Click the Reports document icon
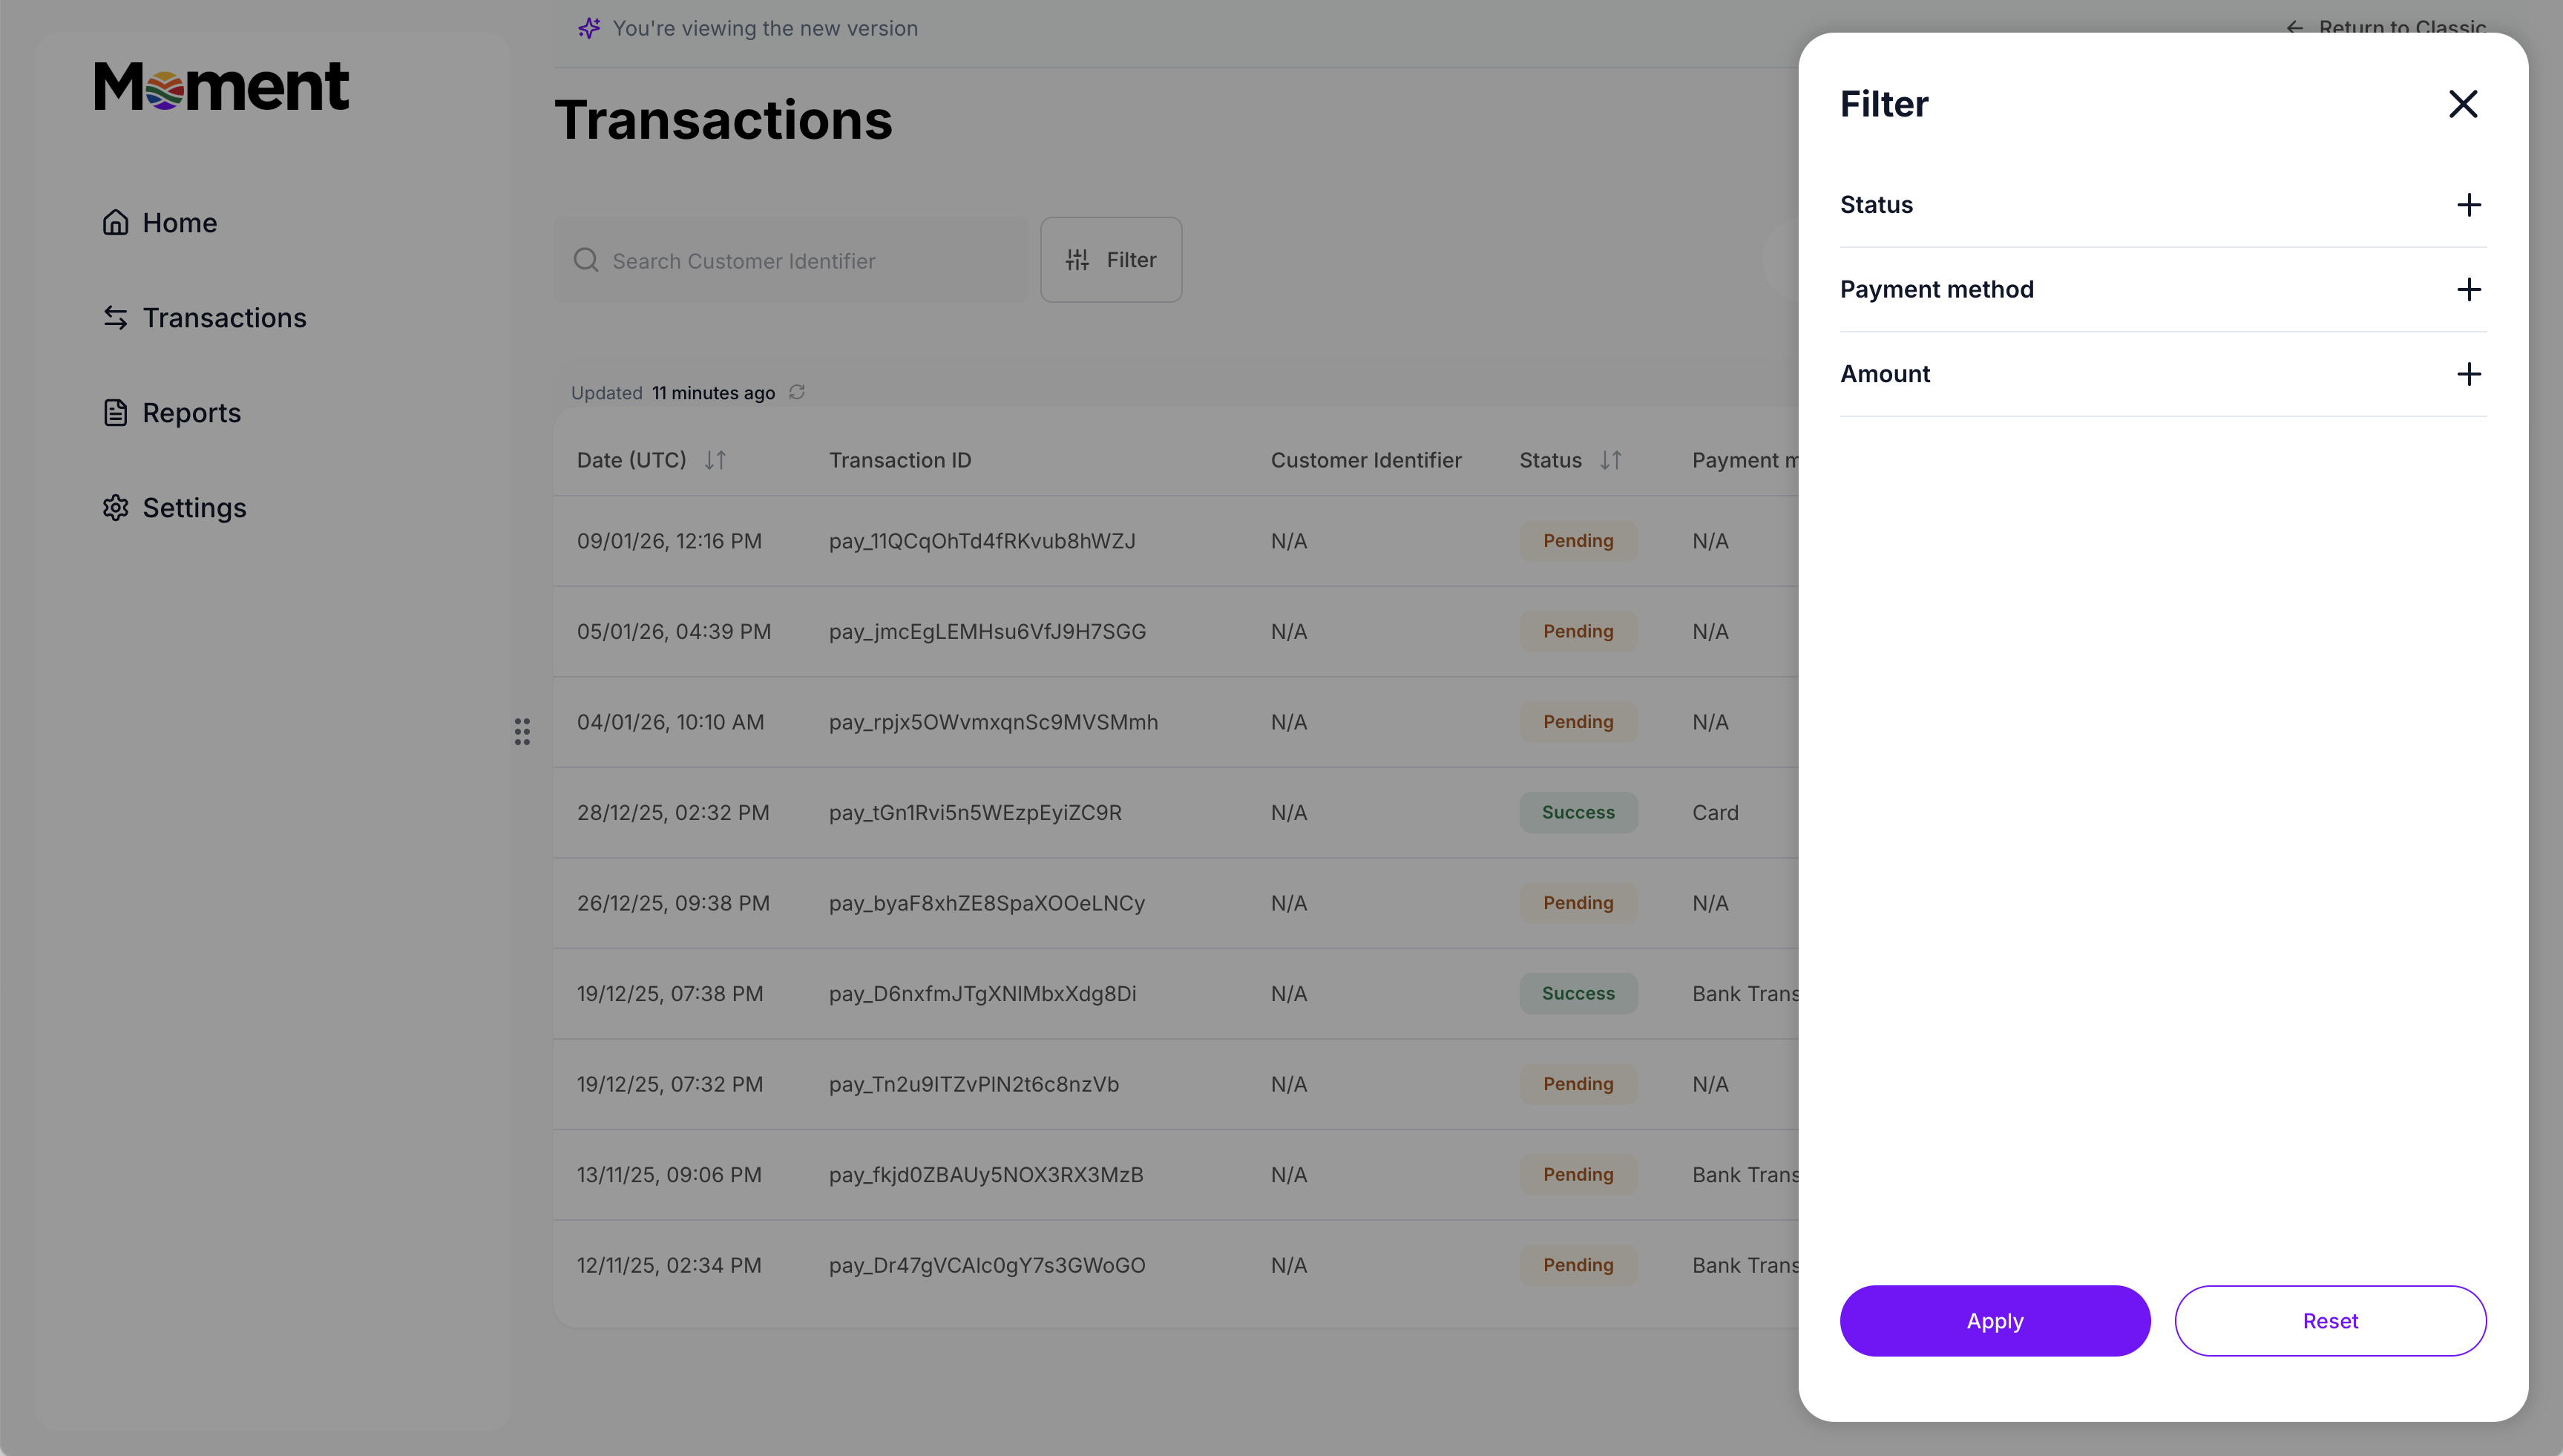Screen dimensions: 2563x1456 (116, 413)
